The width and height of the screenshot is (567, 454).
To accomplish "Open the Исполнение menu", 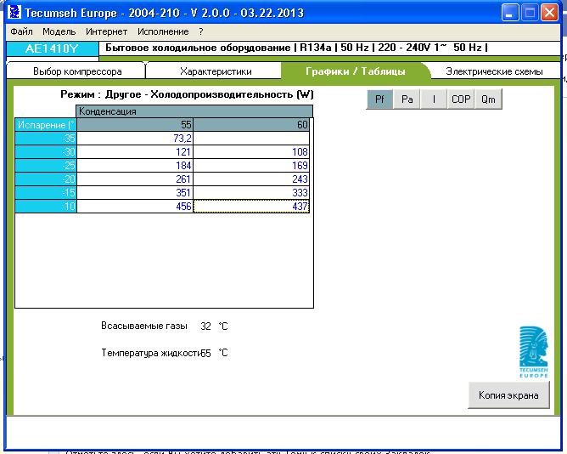I will pos(163,31).
